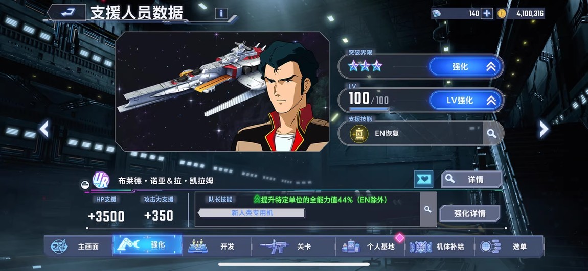Click the UR rarity badge
The width and height of the screenshot is (588, 271).
101,180
